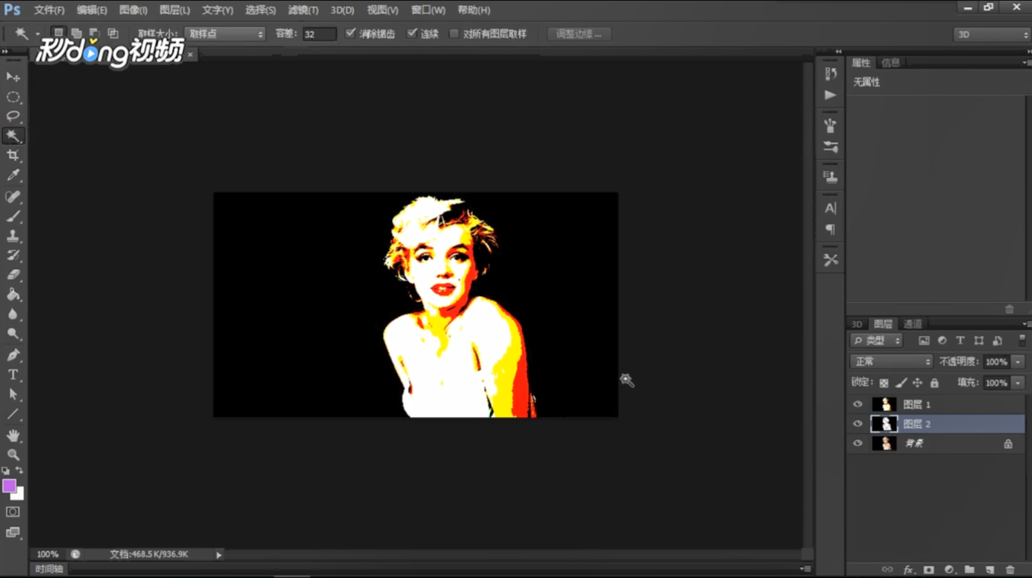Image resolution: width=1032 pixels, height=578 pixels.
Task: Hide 图层 2 using eye icon
Action: (858, 424)
